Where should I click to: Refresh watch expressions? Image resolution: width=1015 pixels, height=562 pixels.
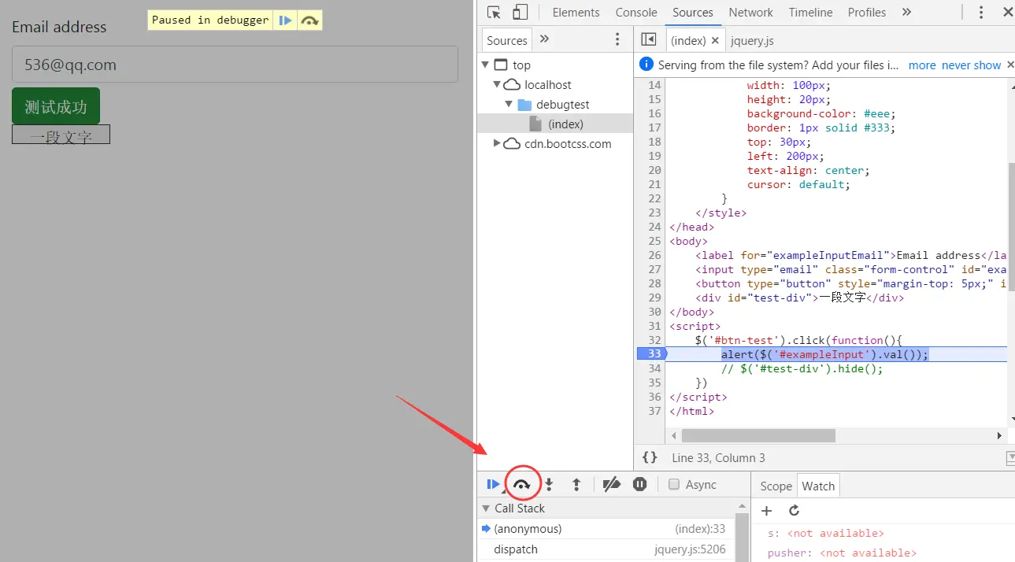794,511
